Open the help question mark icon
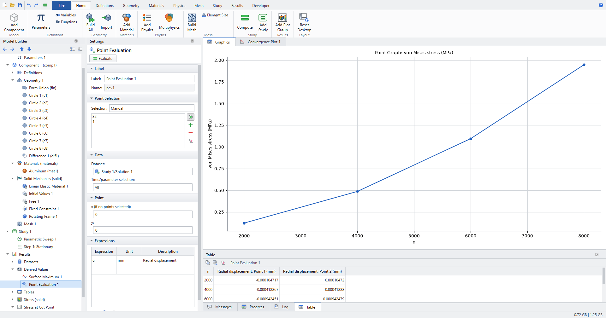The width and height of the screenshot is (606, 318). click(601, 5)
